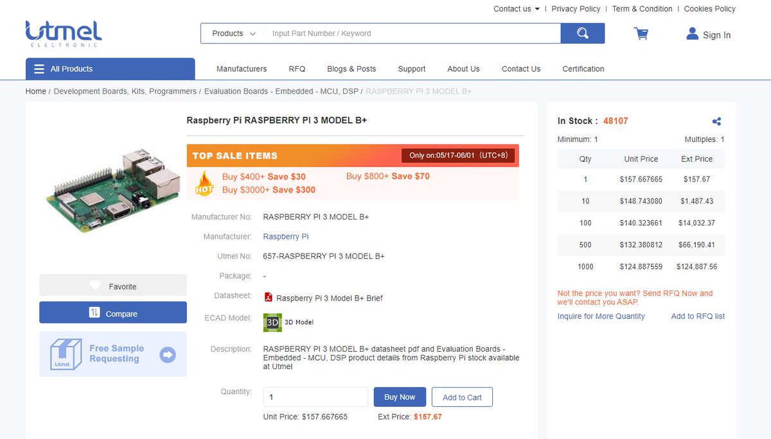Click ext price $14,032.37 in price table

(696, 223)
